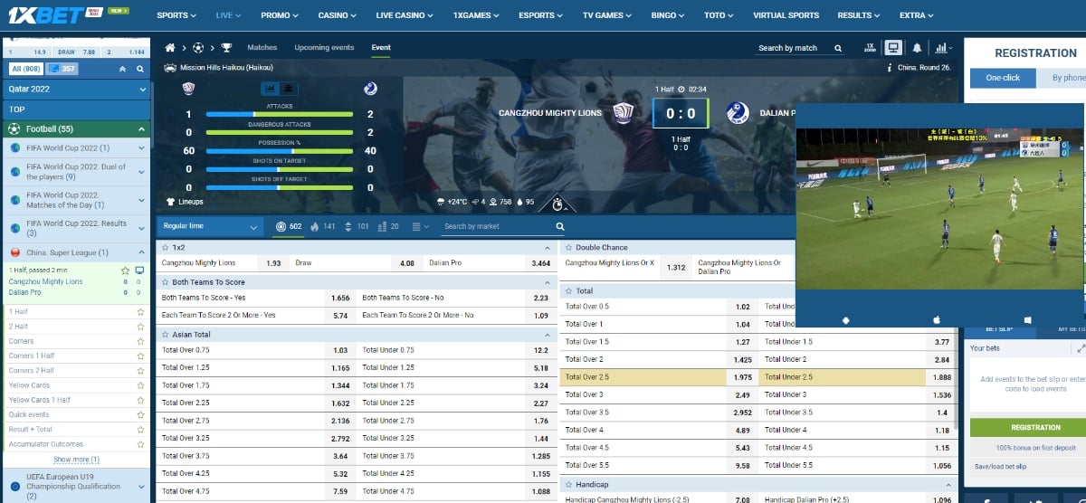Click Attacks stat bar
This screenshot has height=503, width=1086.
(x=280, y=114)
